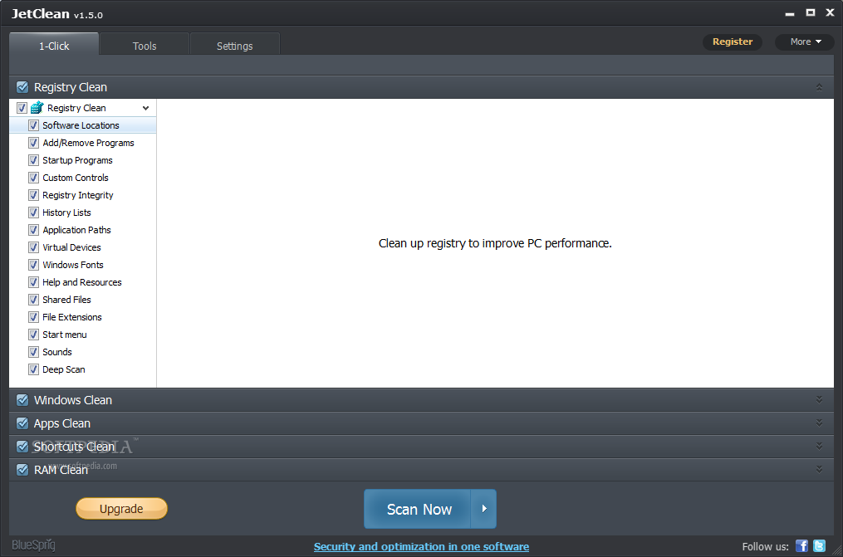The image size is (843, 557).
Task: Collapse the Registry Clean section chevron
Action: (x=819, y=87)
